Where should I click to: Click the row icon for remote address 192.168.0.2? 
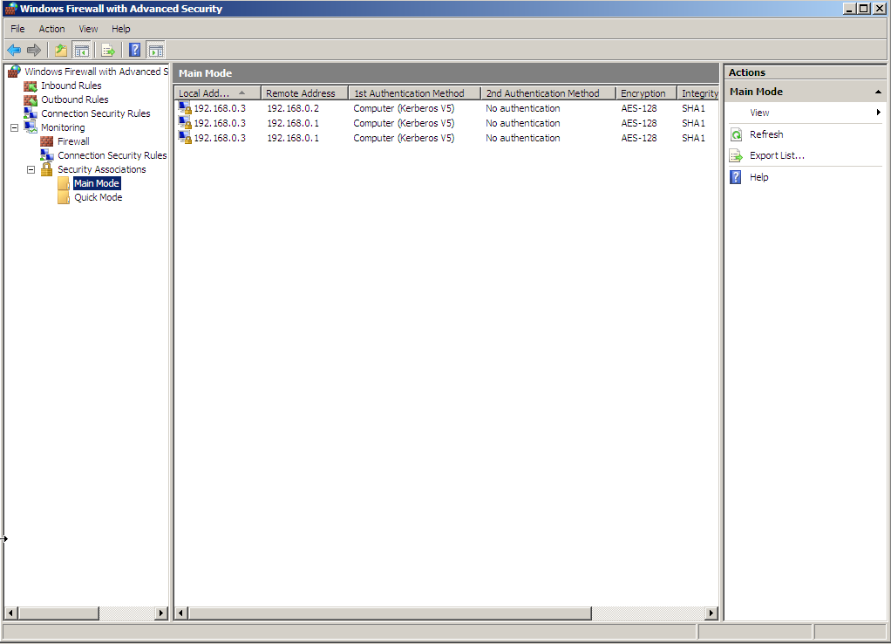[x=185, y=108]
